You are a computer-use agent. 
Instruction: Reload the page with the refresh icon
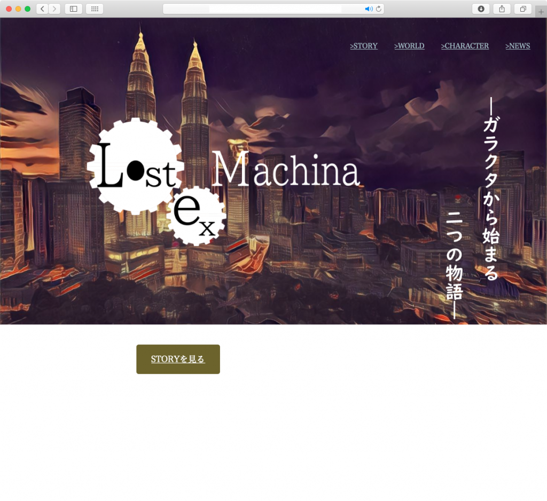[379, 9]
